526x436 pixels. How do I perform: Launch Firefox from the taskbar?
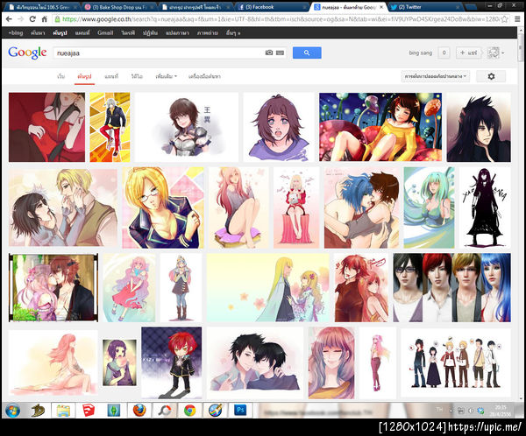pyautogui.click(x=139, y=411)
